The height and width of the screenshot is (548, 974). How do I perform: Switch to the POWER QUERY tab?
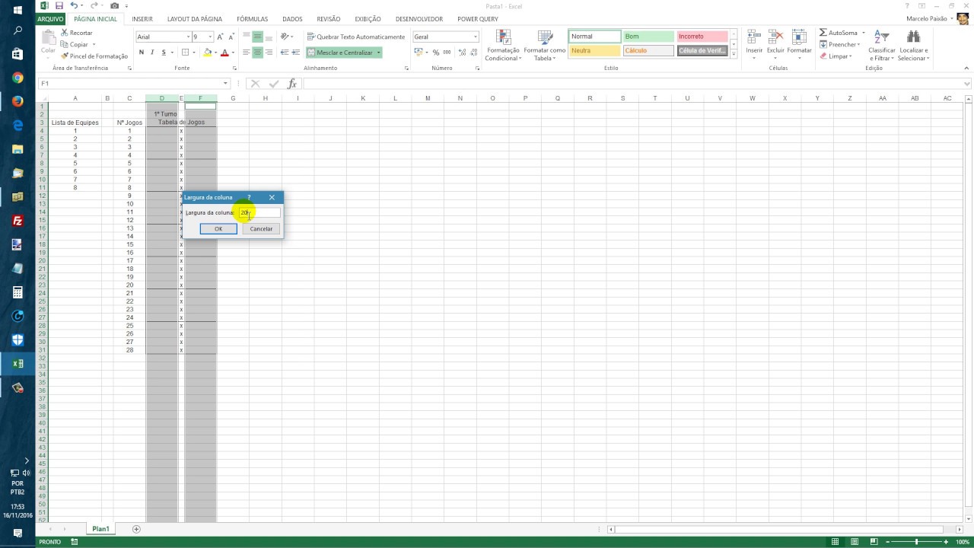click(x=478, y=19)
